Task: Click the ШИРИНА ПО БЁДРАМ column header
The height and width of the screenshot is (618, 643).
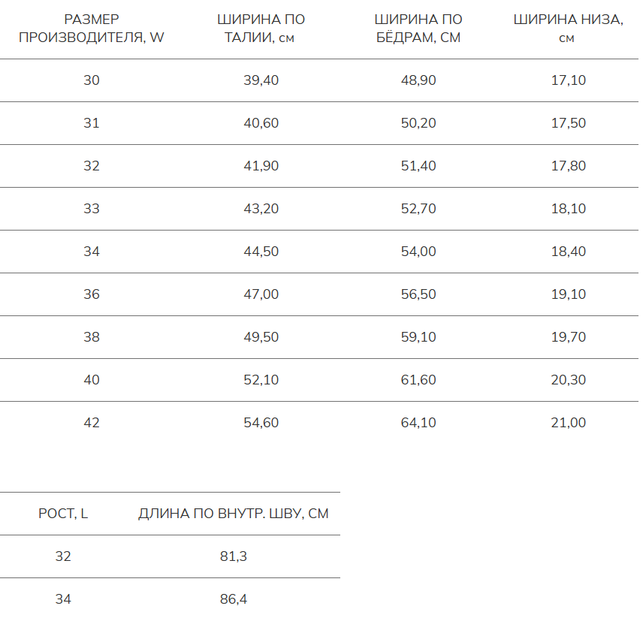Action: pos(418,29)
